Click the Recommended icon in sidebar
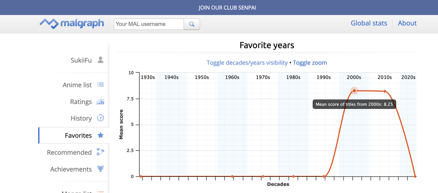The height and width of the screenshot is (193, 438). [100, 152]
